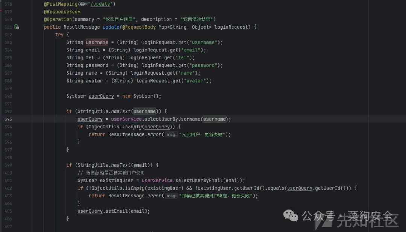Click line number 393 in the gutter
The image size is (406, 232).
click(8, 119)
